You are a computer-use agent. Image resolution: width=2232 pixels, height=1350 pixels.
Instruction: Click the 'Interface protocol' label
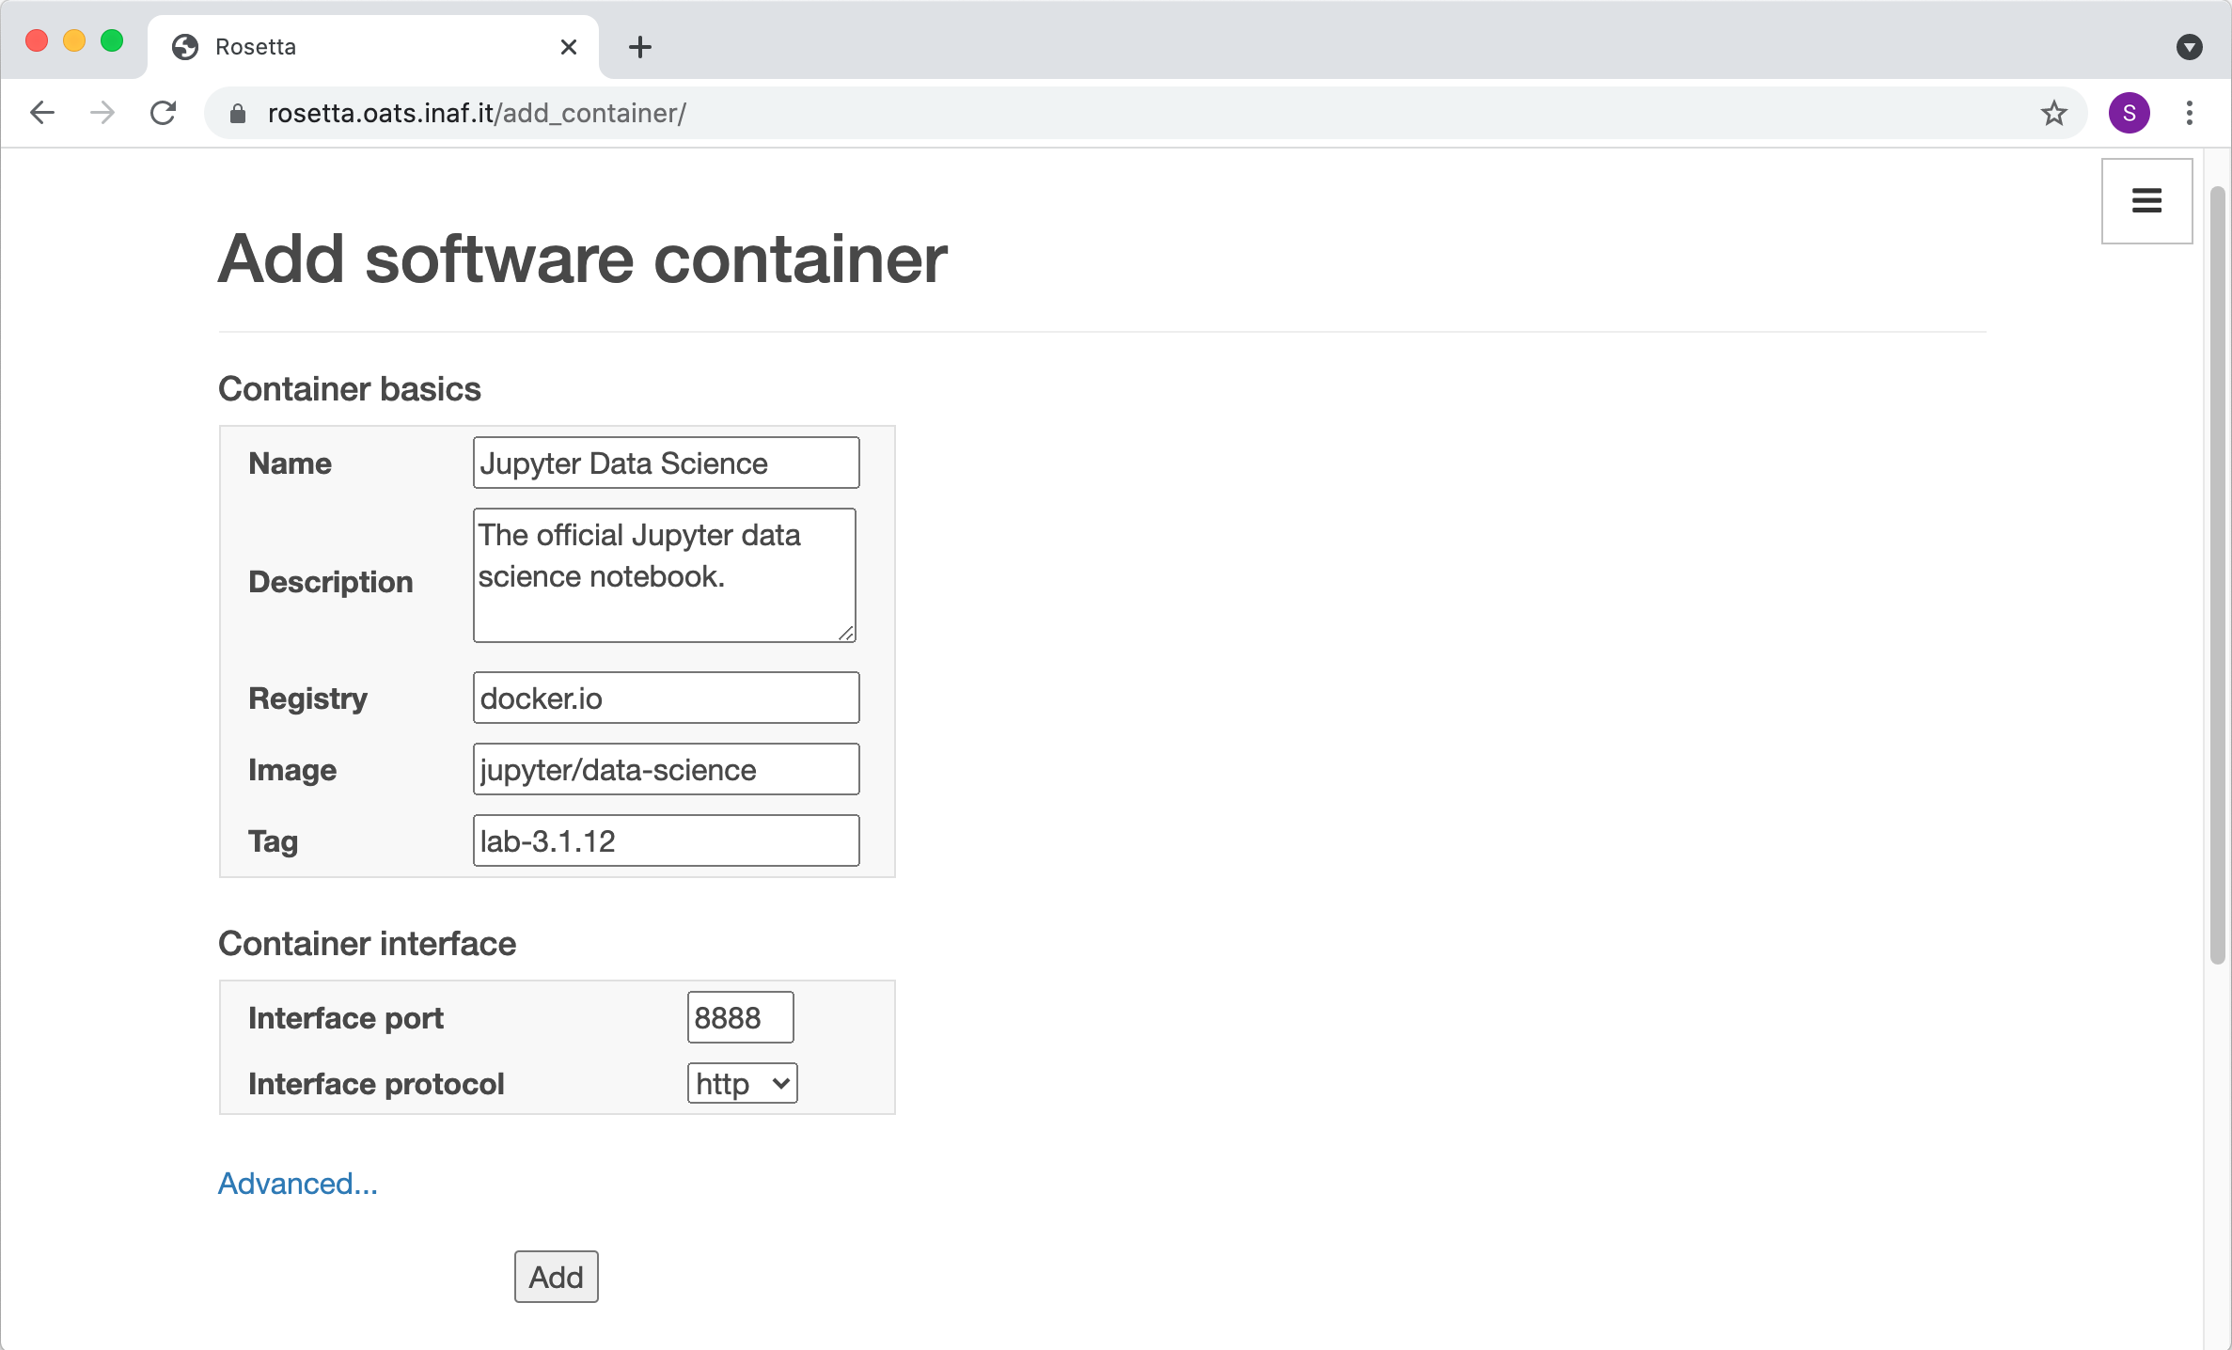(x=376, y=1084)
